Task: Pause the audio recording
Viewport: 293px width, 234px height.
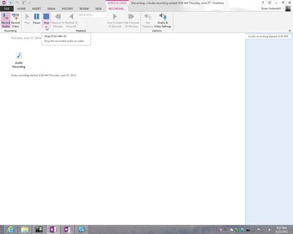Action: [36, 19]
